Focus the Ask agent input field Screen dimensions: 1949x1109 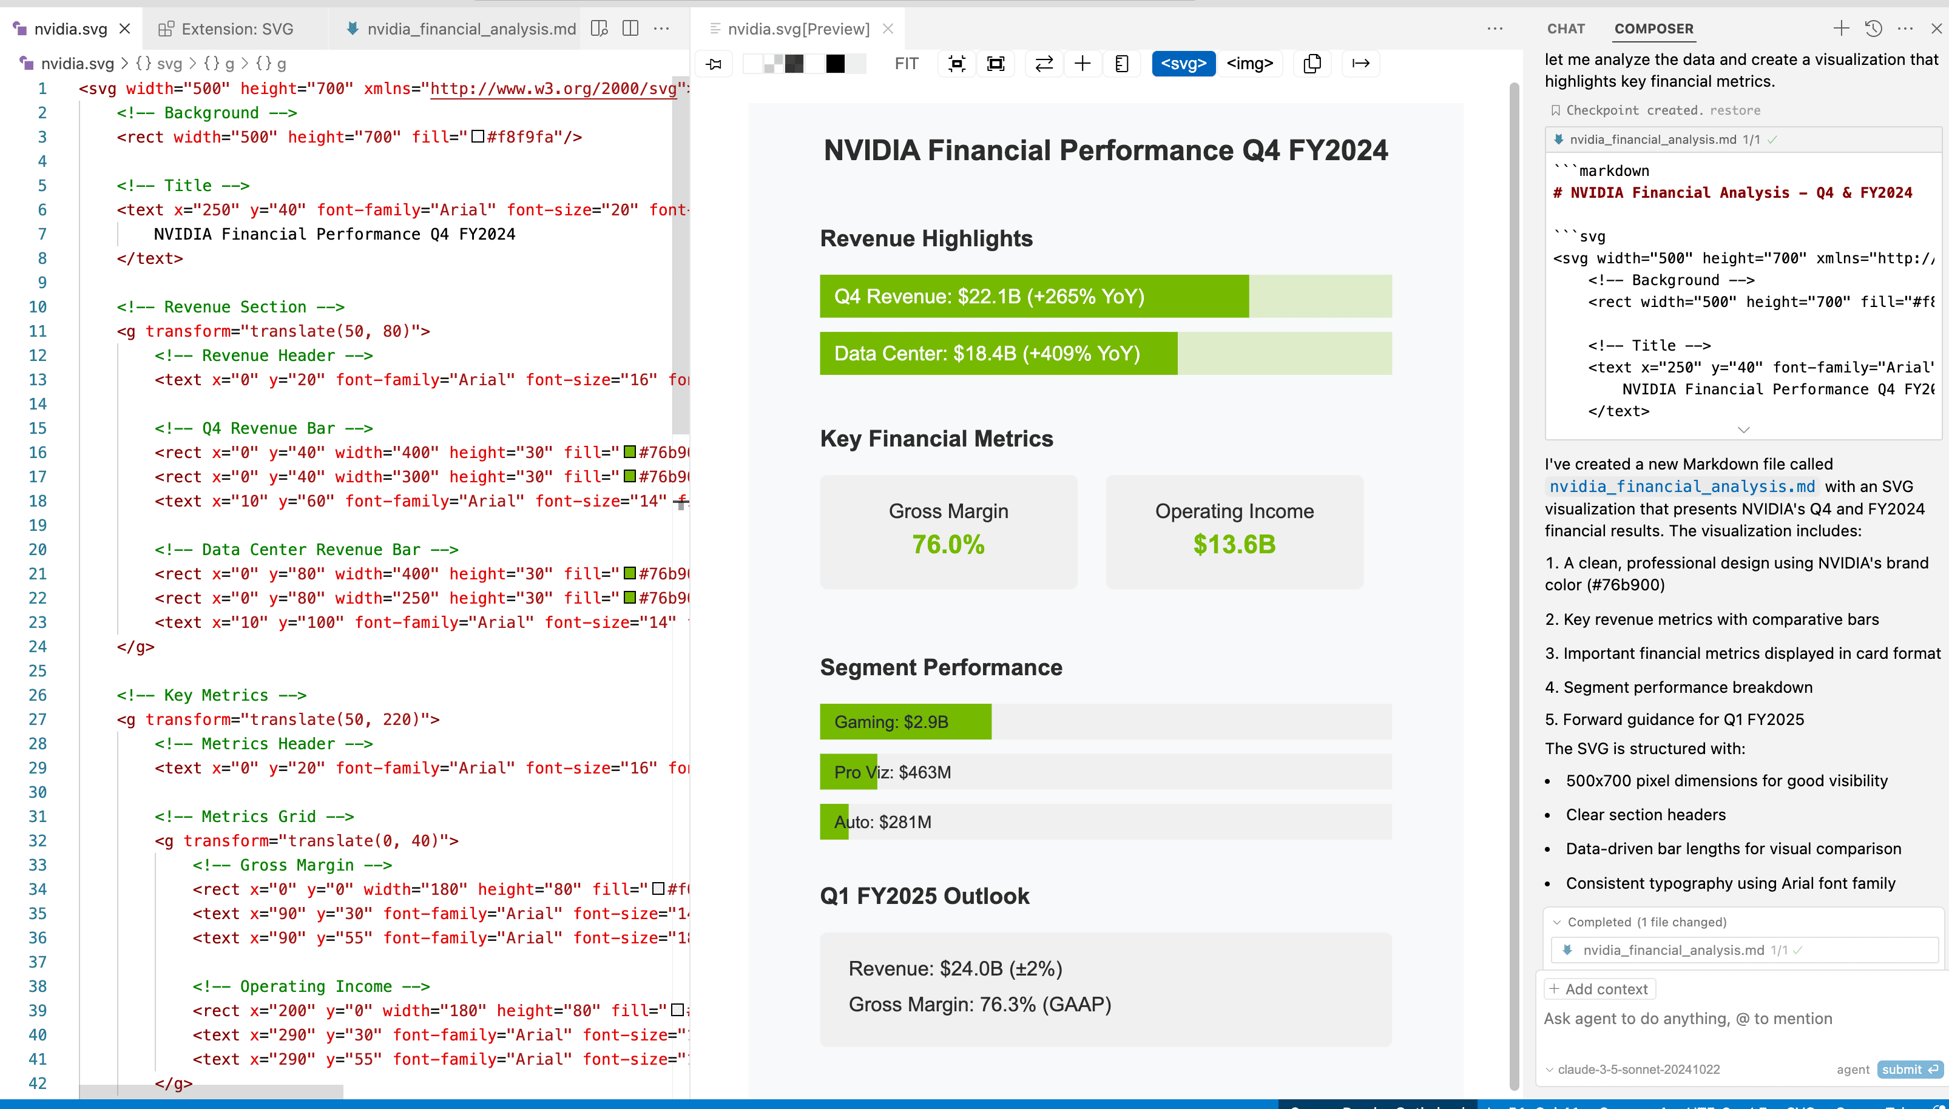(1743, 1019)
